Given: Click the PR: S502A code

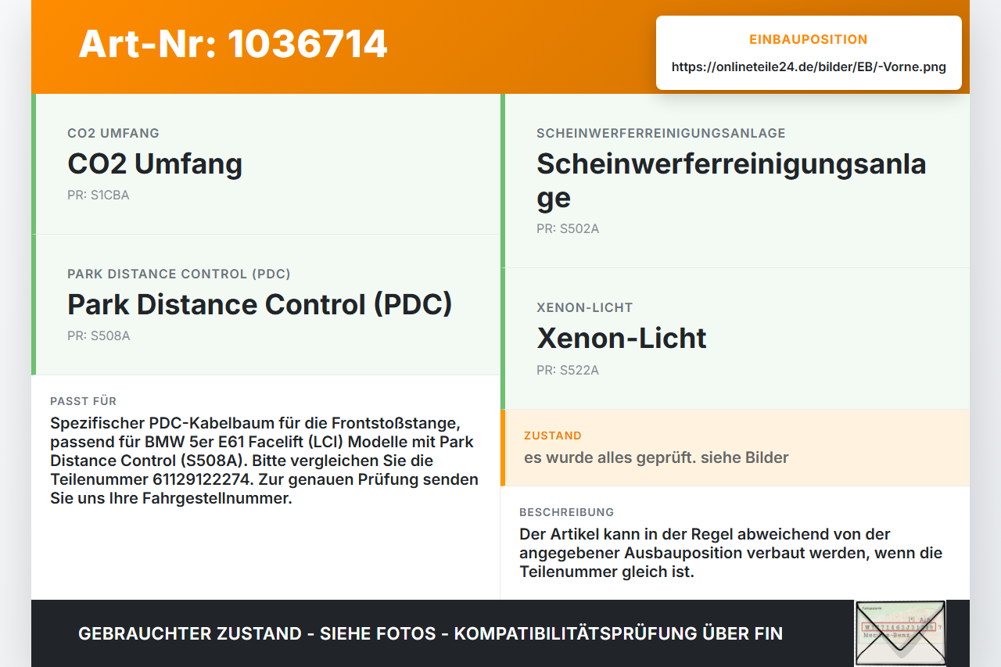Looking at the screenshot, I should [568, 229].
